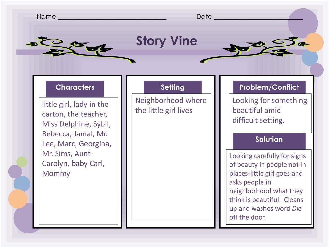Click the right ivy vine graphic
Image resolution: width=329 pixels, height=247 pixels.
coord(254,50)
